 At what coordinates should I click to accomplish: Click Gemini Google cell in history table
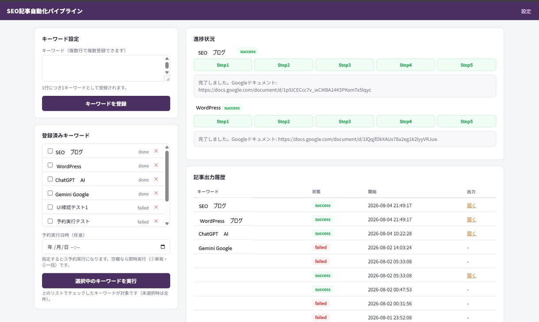click(x=215, y=248)
